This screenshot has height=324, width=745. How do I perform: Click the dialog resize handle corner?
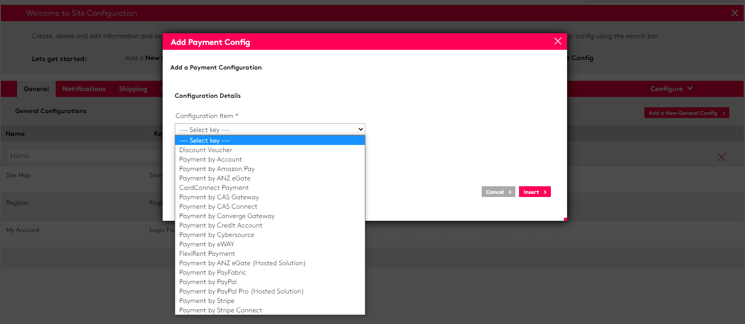(x=565, y=219)
